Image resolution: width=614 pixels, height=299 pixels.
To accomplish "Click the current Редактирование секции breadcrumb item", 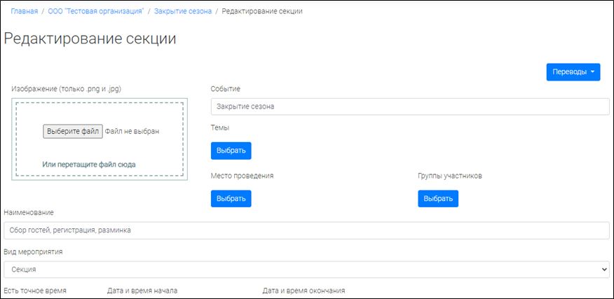I will pyautogui.click(x=262, y=12).
